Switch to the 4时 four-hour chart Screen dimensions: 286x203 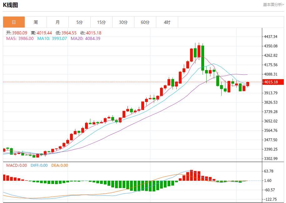(167, 22)
